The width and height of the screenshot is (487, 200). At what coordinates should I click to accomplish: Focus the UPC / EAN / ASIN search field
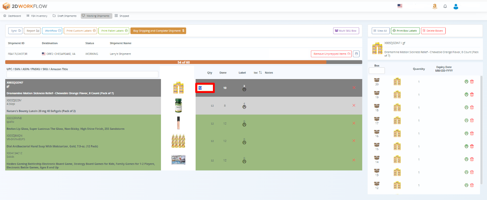[83, 74]
